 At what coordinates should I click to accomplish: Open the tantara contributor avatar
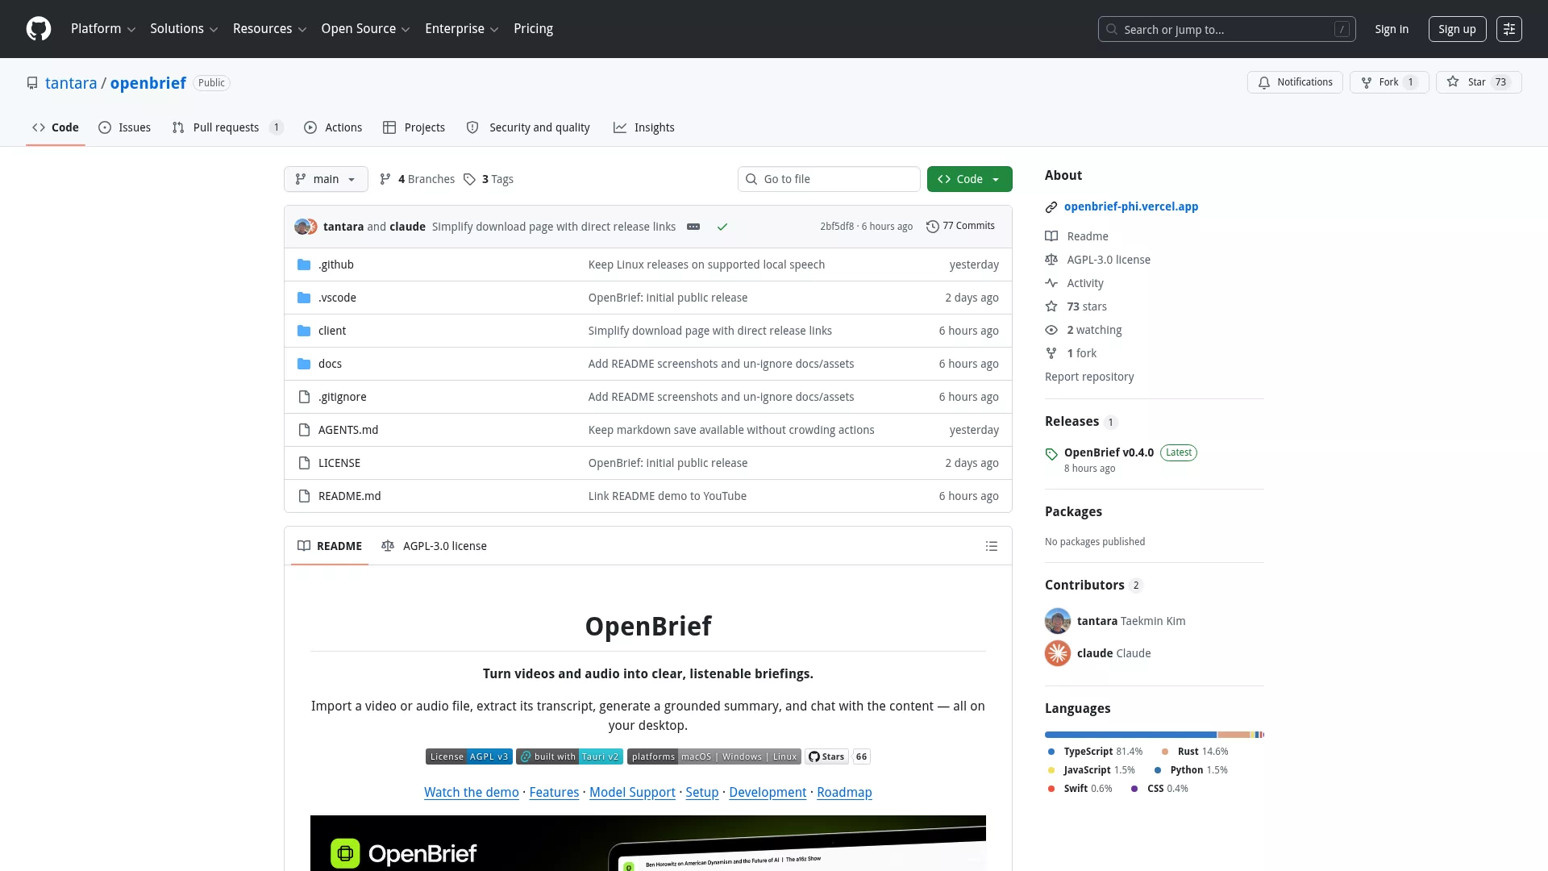click(1057, 621)
